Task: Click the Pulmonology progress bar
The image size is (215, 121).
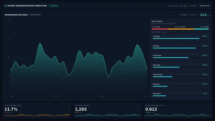Action: [x=180, y=57]
